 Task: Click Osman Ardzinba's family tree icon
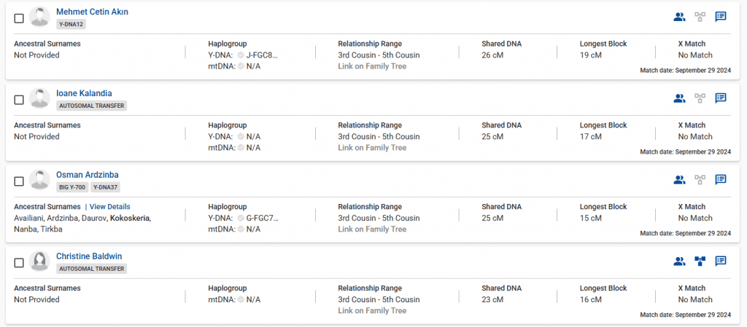pos(700,180)
